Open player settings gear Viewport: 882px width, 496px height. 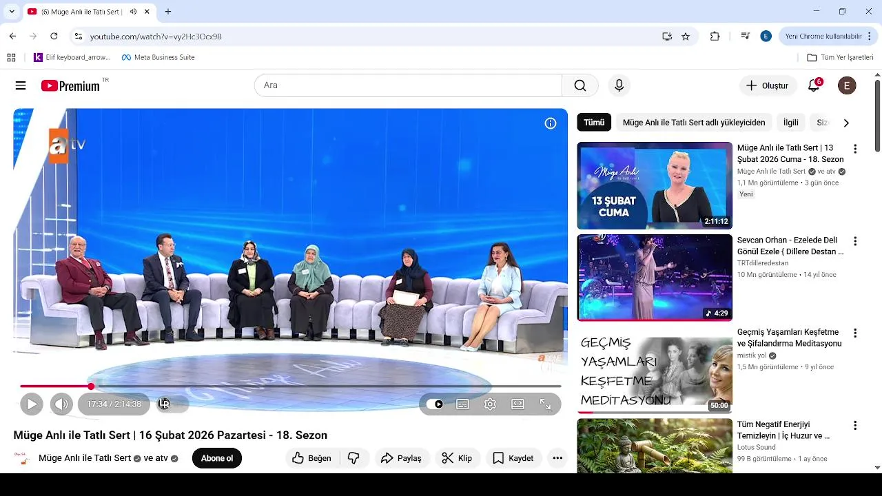click(490, 404)
